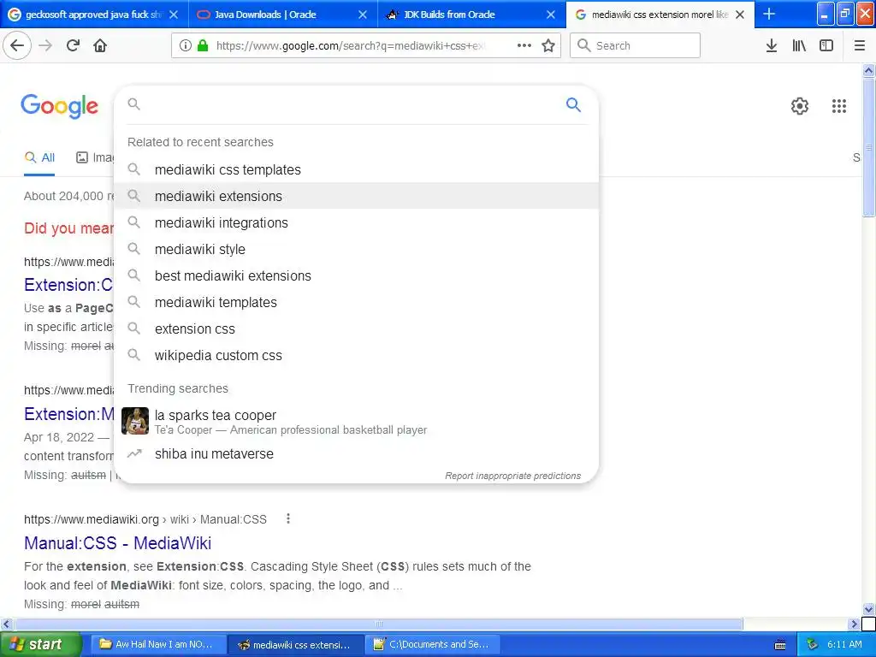Go back with the Firefox back arrow
Viewport: 876px width, 657px height.
pyautogui.click(x=17, y=46)
